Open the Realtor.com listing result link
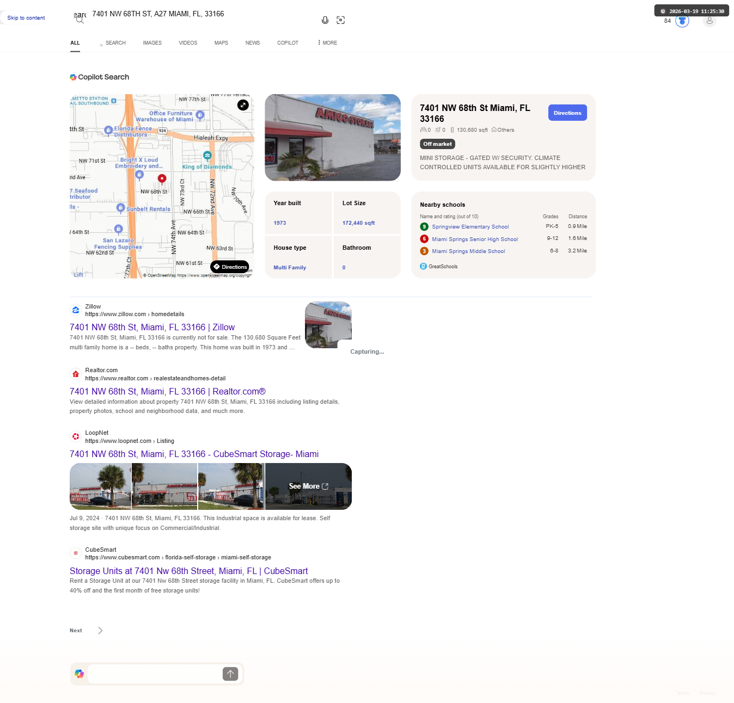The height and width of the screenshot is (703, 734). (168, 391)
